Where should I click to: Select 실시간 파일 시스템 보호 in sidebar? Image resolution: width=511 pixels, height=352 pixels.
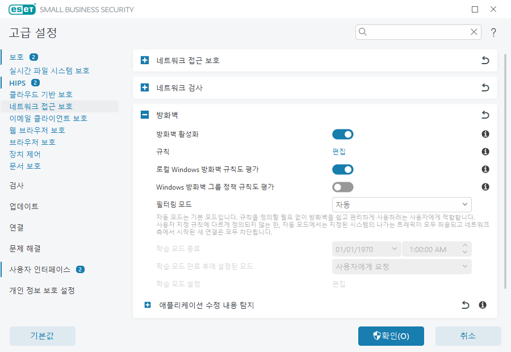point(49,70)
